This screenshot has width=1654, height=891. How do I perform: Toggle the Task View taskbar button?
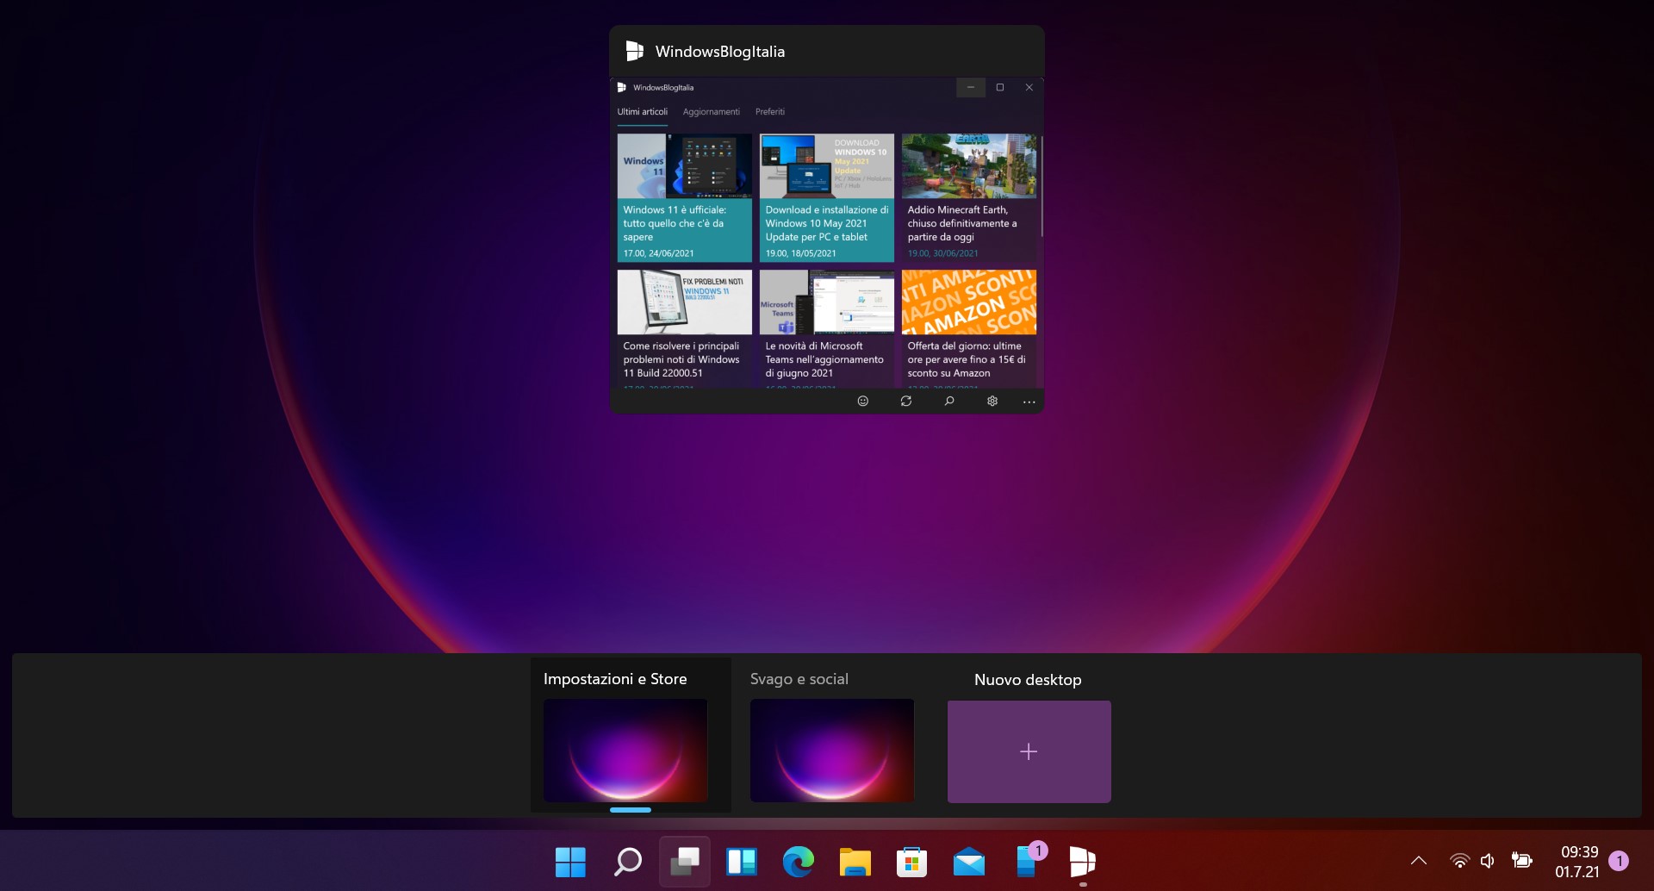pos(685,862)
